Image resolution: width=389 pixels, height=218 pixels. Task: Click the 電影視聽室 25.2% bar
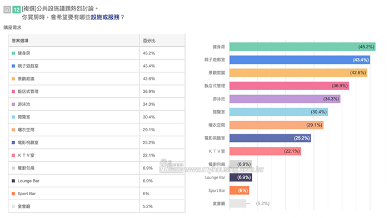pos(270,138)
